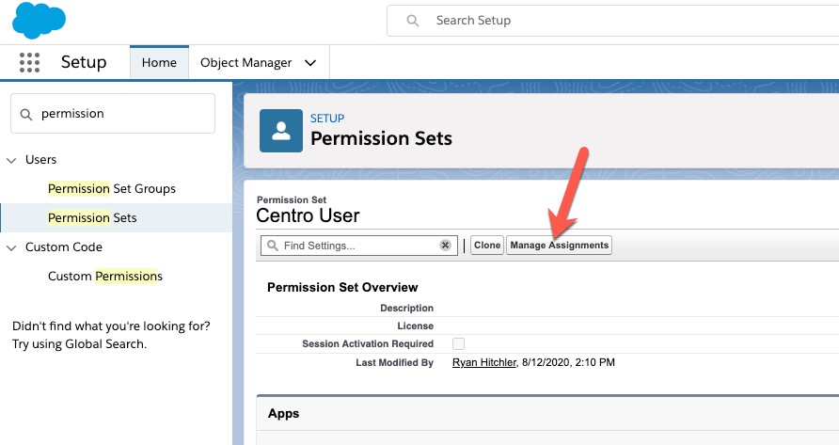Click the Custom Code section label

coord(64,246)
